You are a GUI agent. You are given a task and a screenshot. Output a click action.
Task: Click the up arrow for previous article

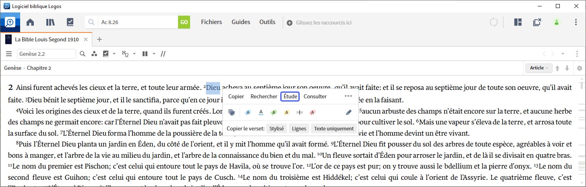coord(558,68)
